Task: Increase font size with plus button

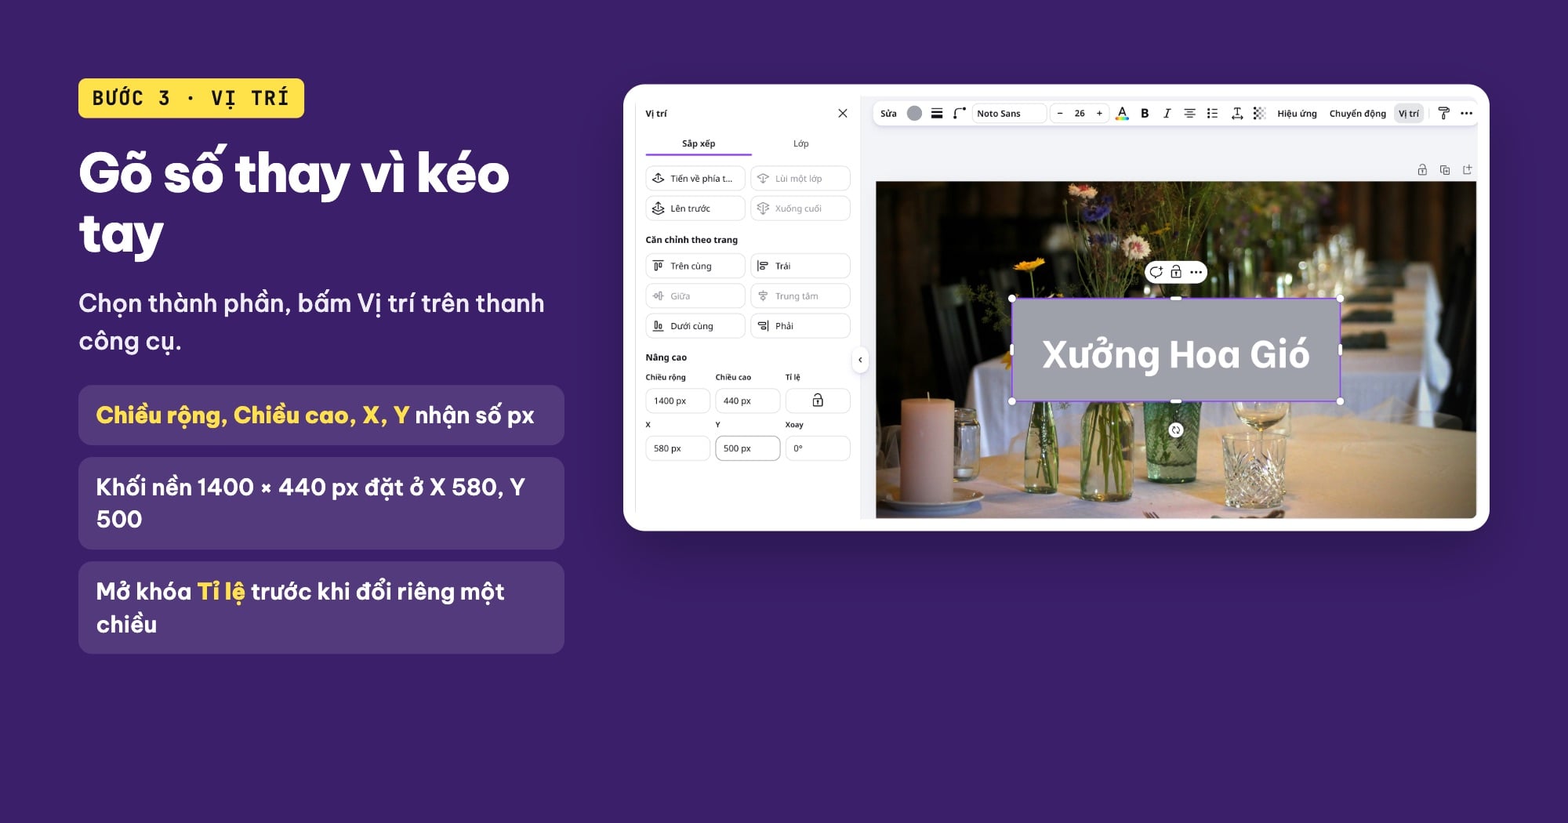Action: [x=1099, y=114]
